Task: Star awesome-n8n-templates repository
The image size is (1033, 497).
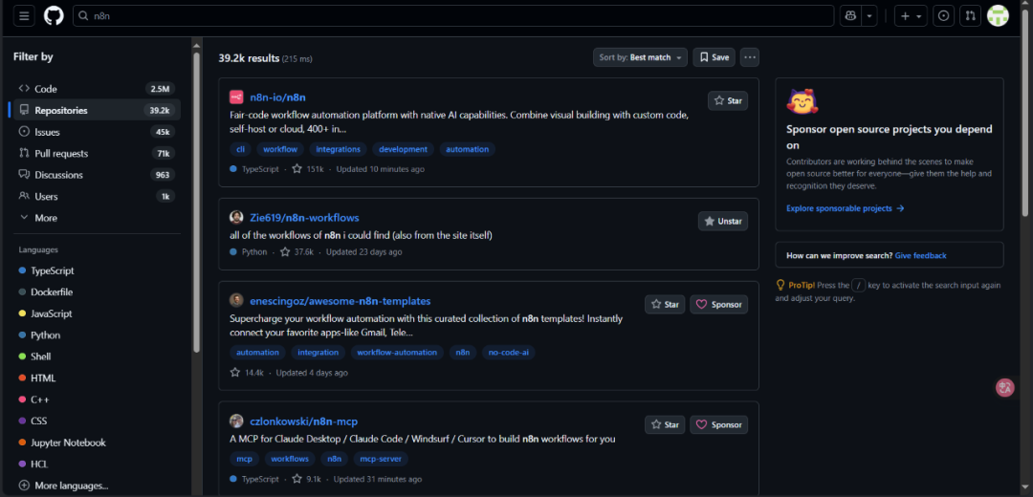Action: click(x=665, y=304)
